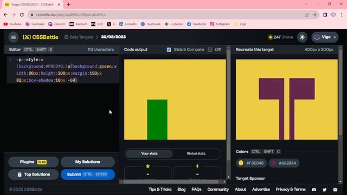
Task: Toggle the light theme sun icon
Action: (302, 37)
